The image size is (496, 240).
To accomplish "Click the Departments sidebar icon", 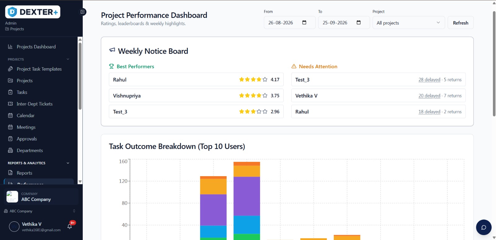I will pyautogui.click(x=10, y=150).
